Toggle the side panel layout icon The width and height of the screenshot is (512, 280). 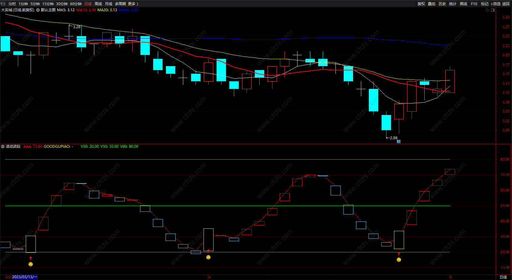pyautogui.click(x=493, y=10)
